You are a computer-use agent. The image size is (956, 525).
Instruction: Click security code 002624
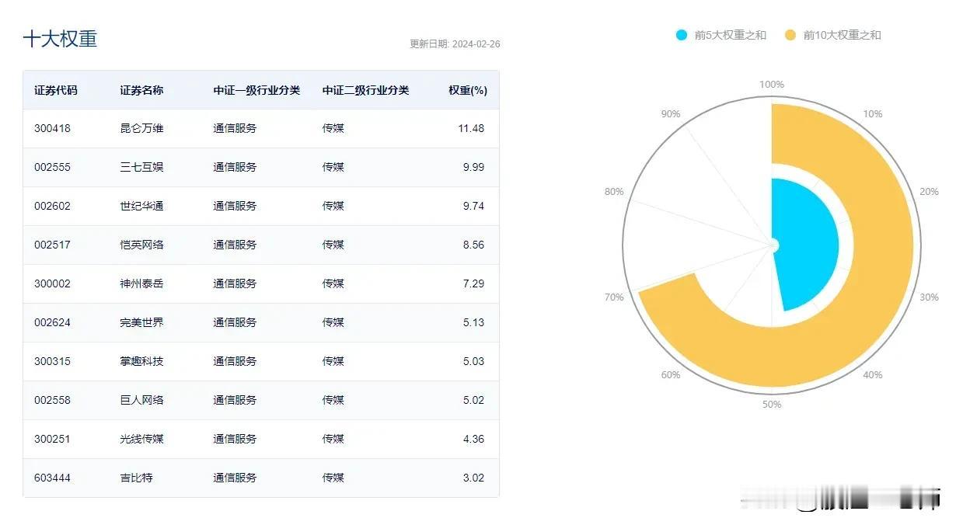52,322
